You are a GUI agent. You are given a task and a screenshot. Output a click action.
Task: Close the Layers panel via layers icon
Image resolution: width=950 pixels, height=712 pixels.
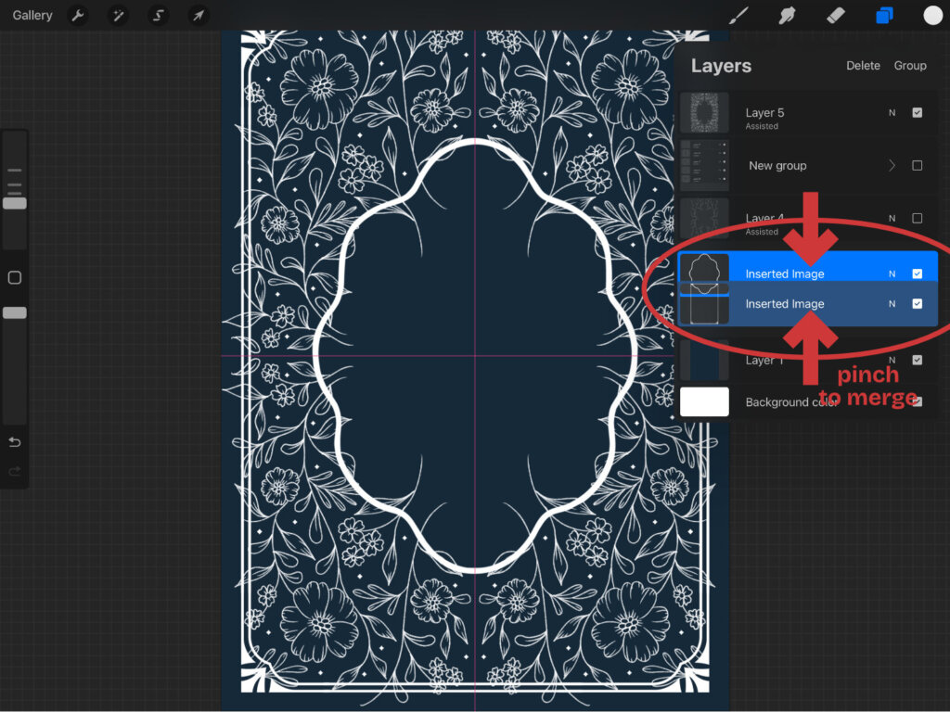884,16
